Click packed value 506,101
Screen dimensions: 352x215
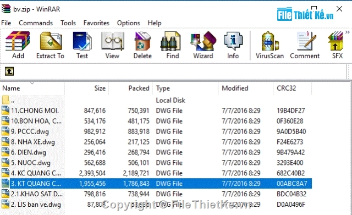tap(139, 163)
